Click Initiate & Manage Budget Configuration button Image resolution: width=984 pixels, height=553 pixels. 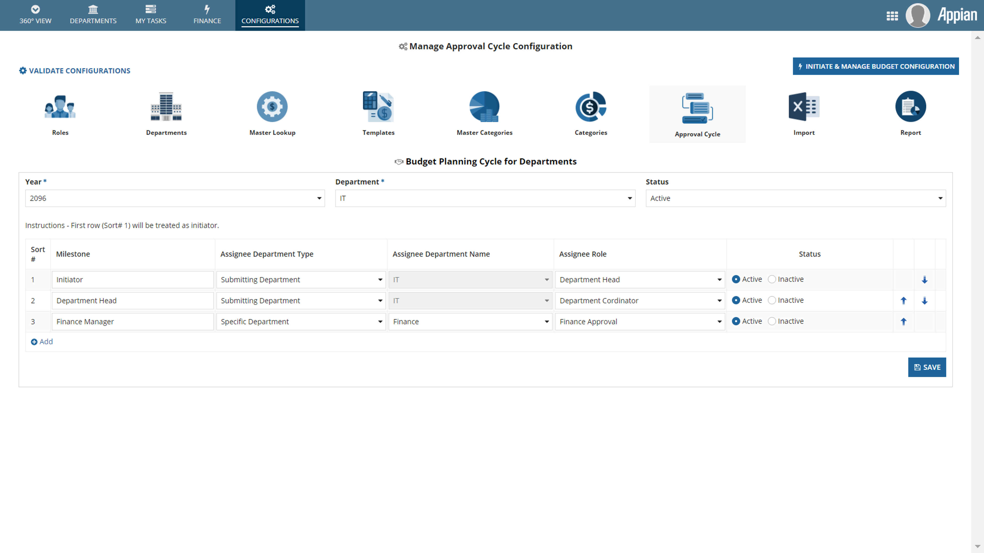[x=876, y=66]
